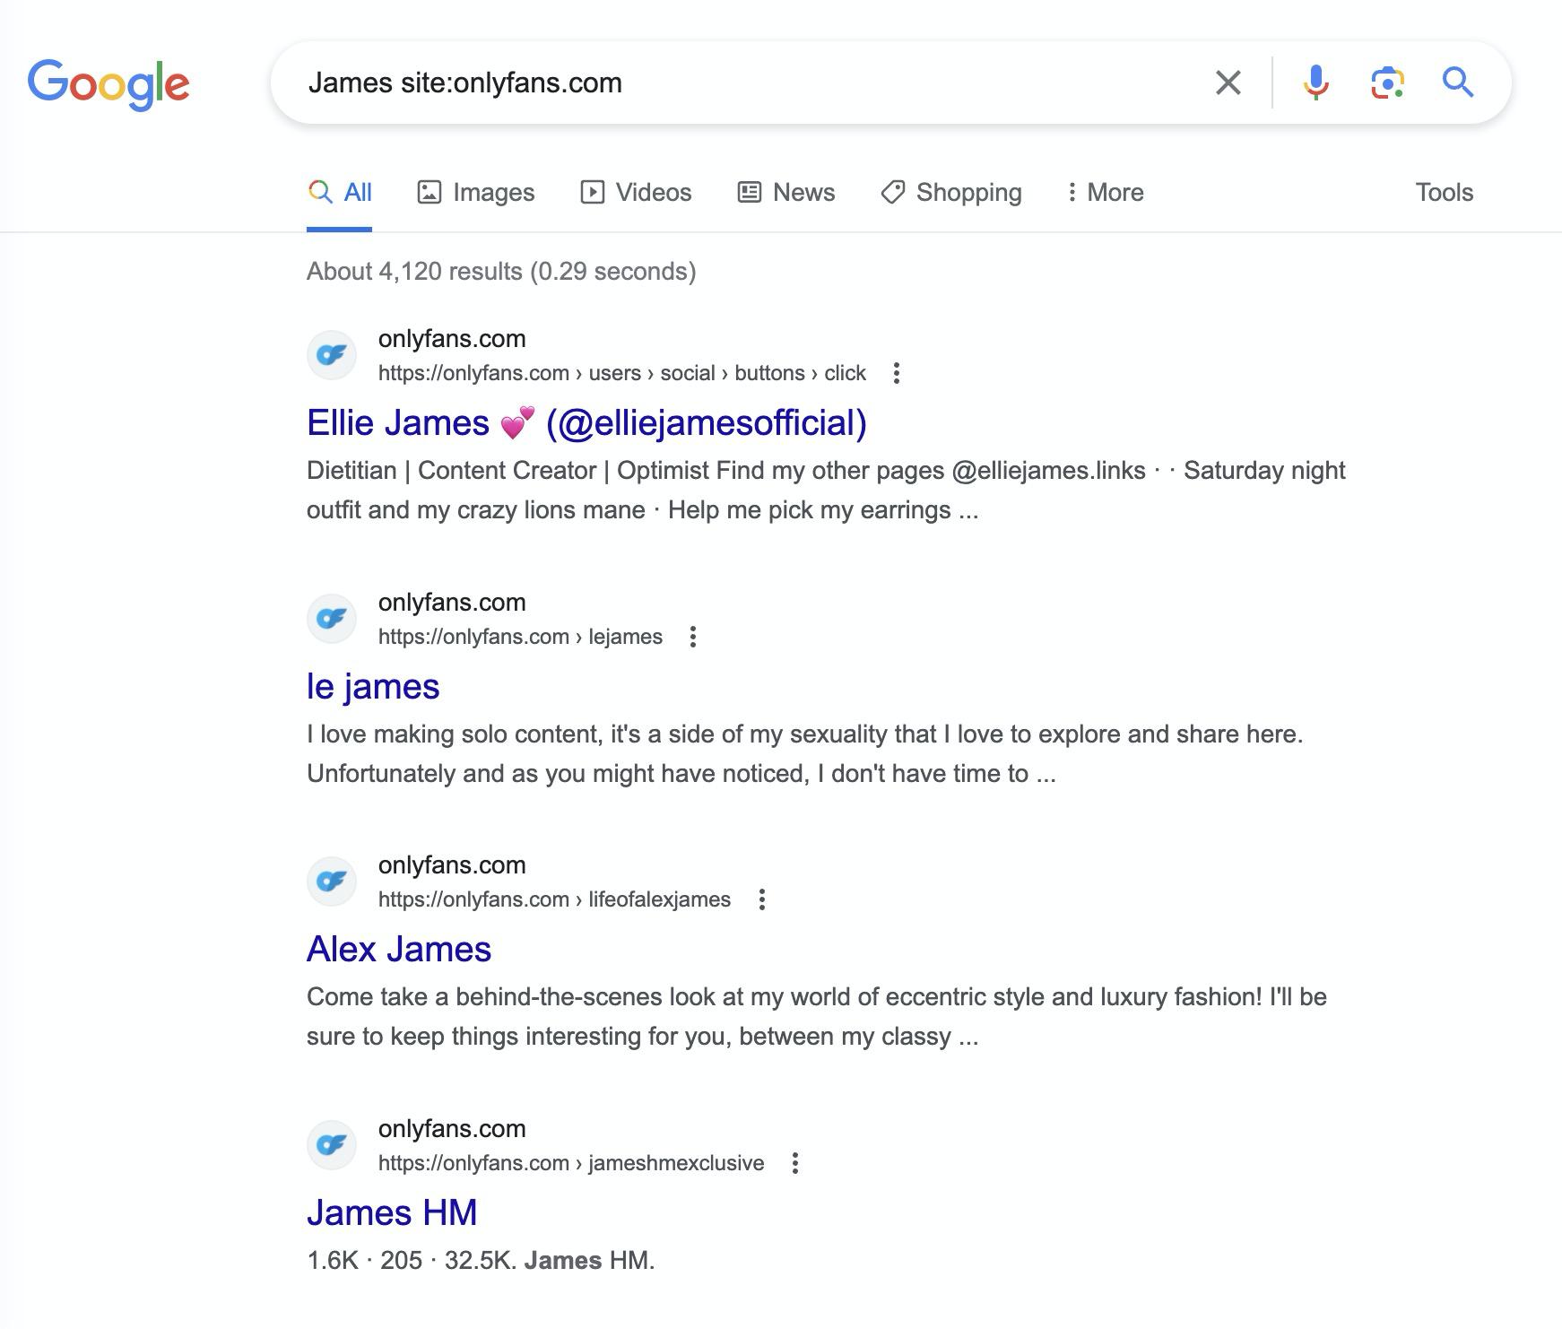Open three-dot menu for jameshmexclusive result
The width and height of the screenshot is (1562, 1329).
coord(794,1163)
